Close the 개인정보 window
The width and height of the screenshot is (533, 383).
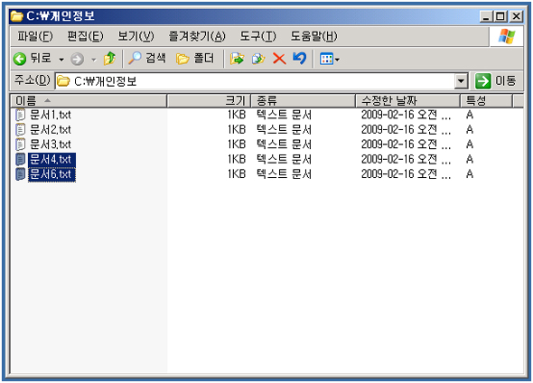coord(517,16)
